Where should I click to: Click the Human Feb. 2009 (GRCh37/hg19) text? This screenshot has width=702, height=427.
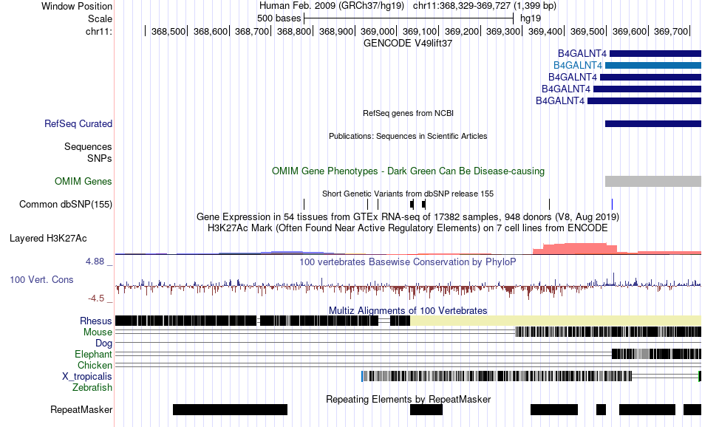332,6
